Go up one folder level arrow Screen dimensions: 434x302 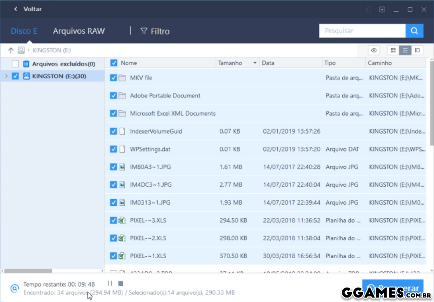pos(11,50)
